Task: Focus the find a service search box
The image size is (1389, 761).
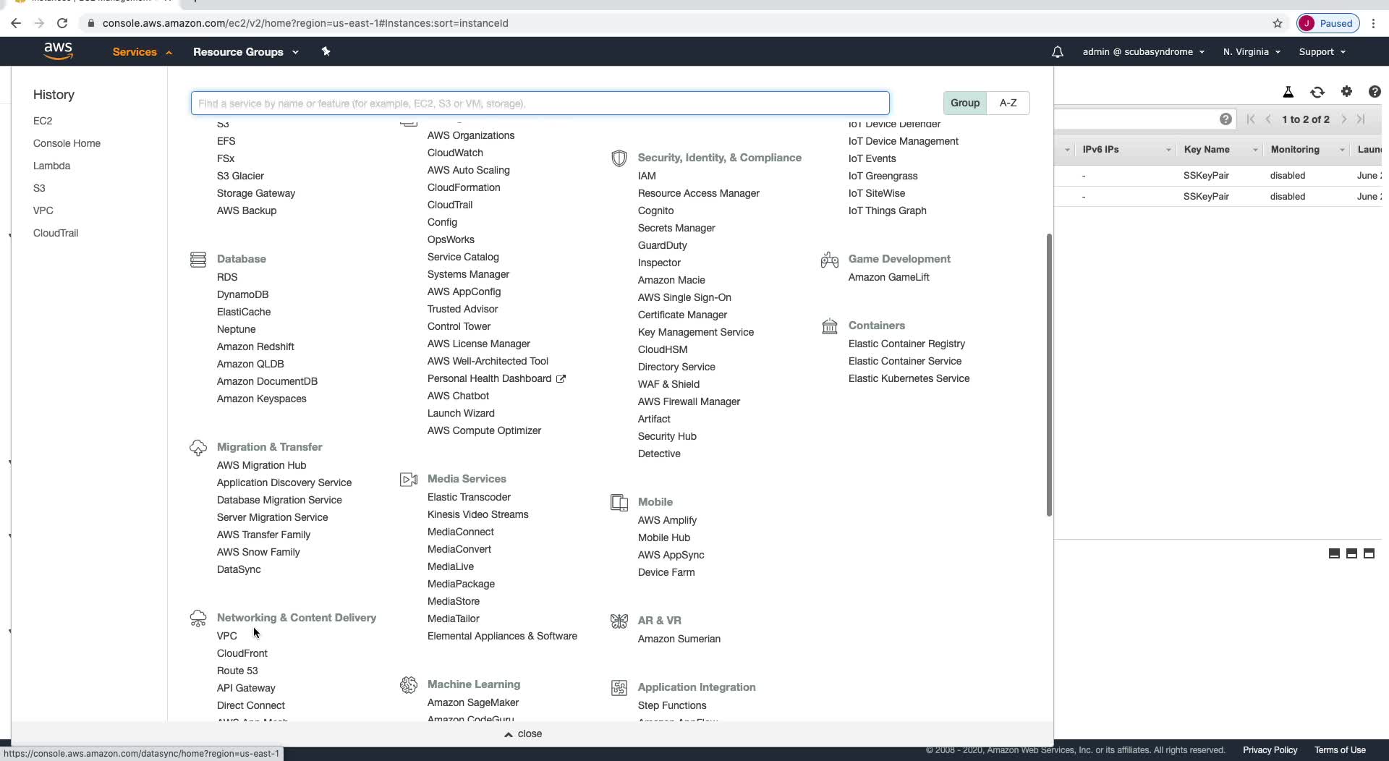Action: pos(540,103)
